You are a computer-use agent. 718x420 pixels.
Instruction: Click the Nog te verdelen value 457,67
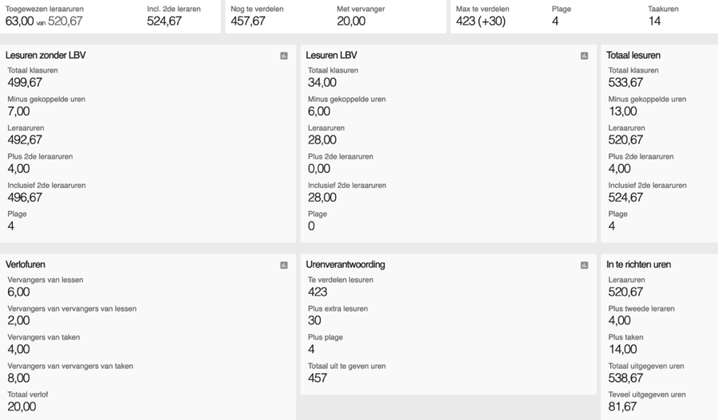coord(248,22)
